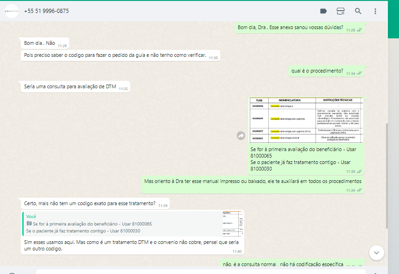399x274 pixels.
Task: Click timestamp 11:40 on DTM message
Action: [237, 251]
